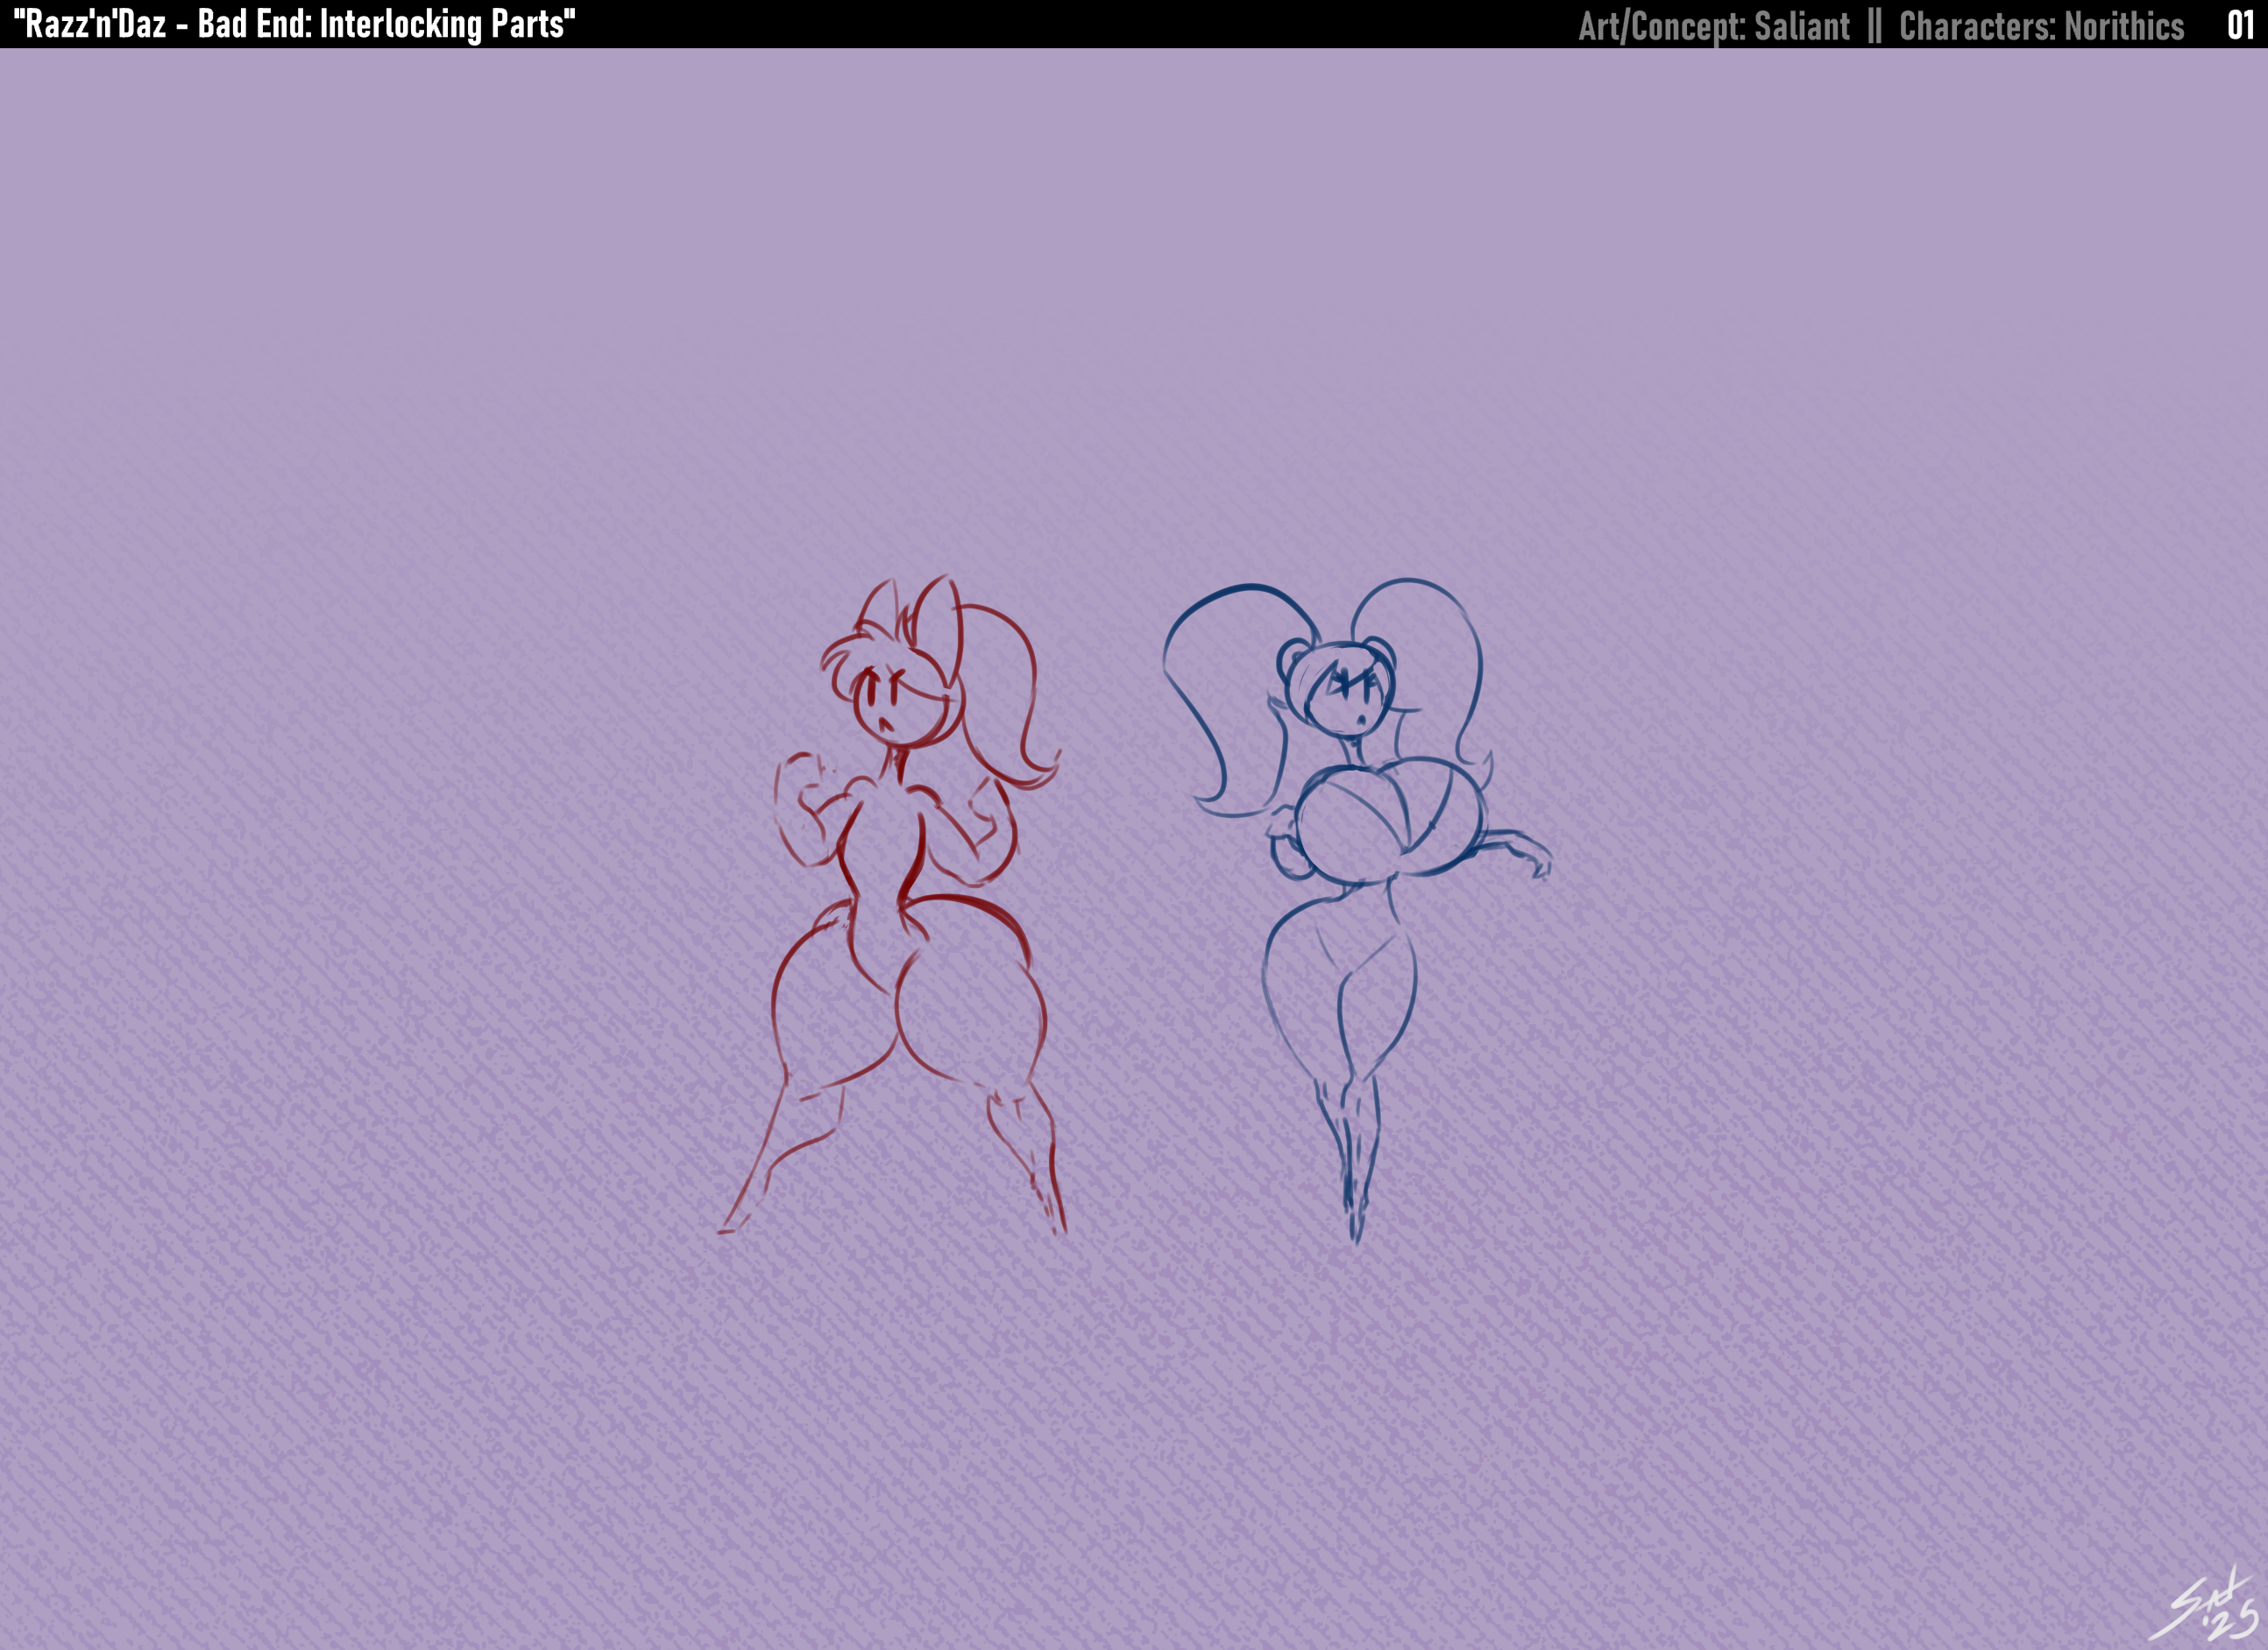Click the separator bars between credits

click(1874, 26)
